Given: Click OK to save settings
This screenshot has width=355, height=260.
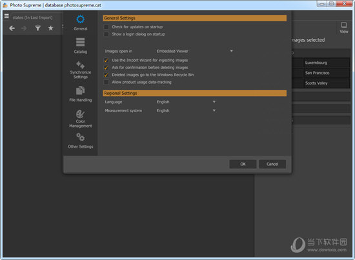Looking at the screenshot, I should coord(243,164).
